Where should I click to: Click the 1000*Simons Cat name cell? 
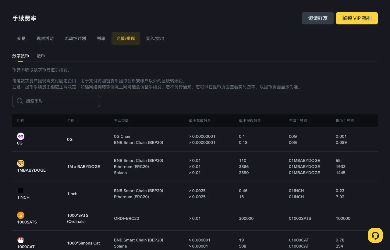(x=83, y=243)
